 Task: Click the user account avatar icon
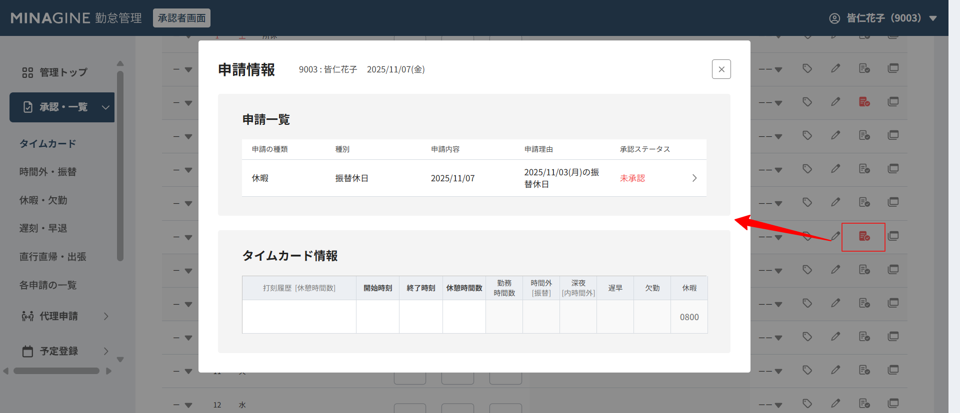pos(834,18)
